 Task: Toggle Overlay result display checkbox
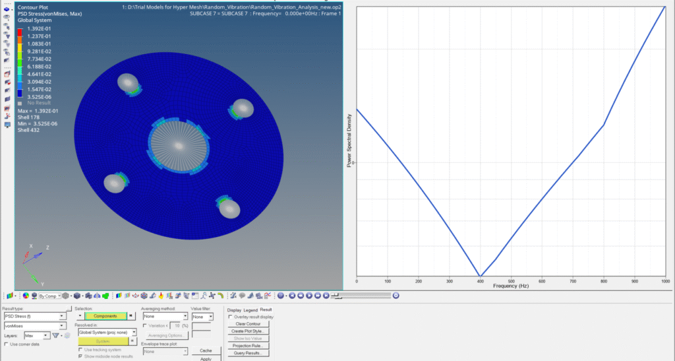(x=229, y=317)
